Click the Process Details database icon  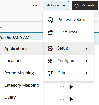50,20
